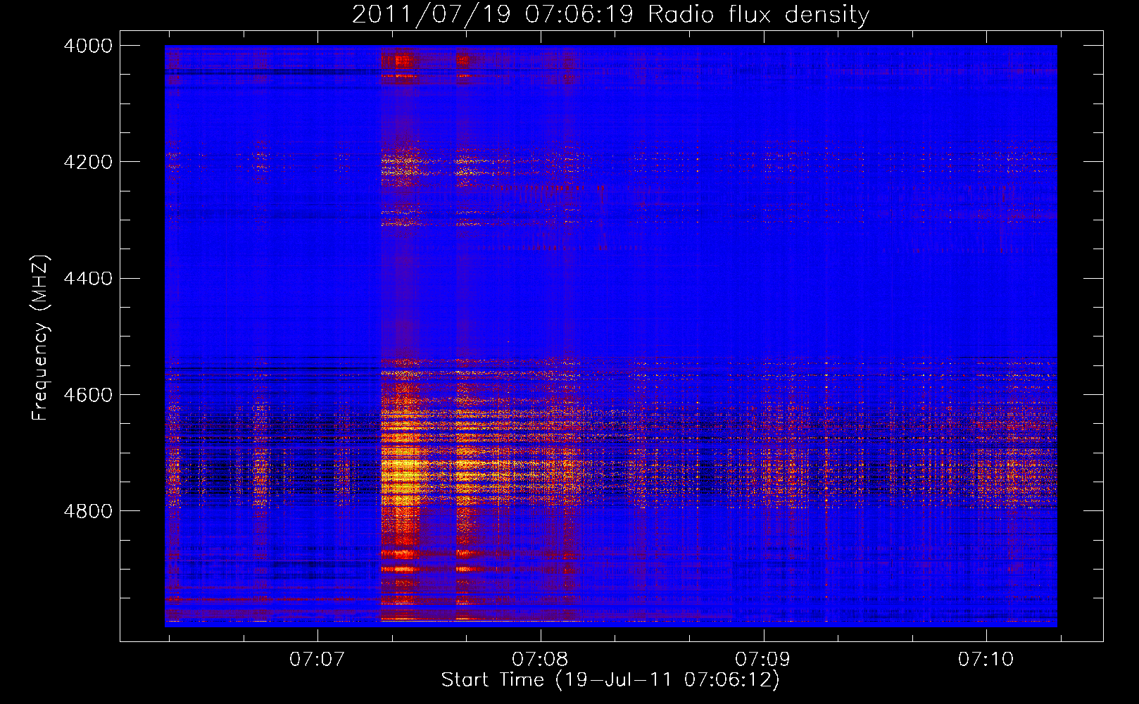Click the 07:07 time tick label
The height and width of the screenshot is (704, 1139).
click(317, 659)
